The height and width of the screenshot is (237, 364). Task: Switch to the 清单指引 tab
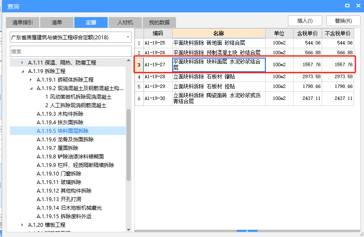[x=23, y=23]
